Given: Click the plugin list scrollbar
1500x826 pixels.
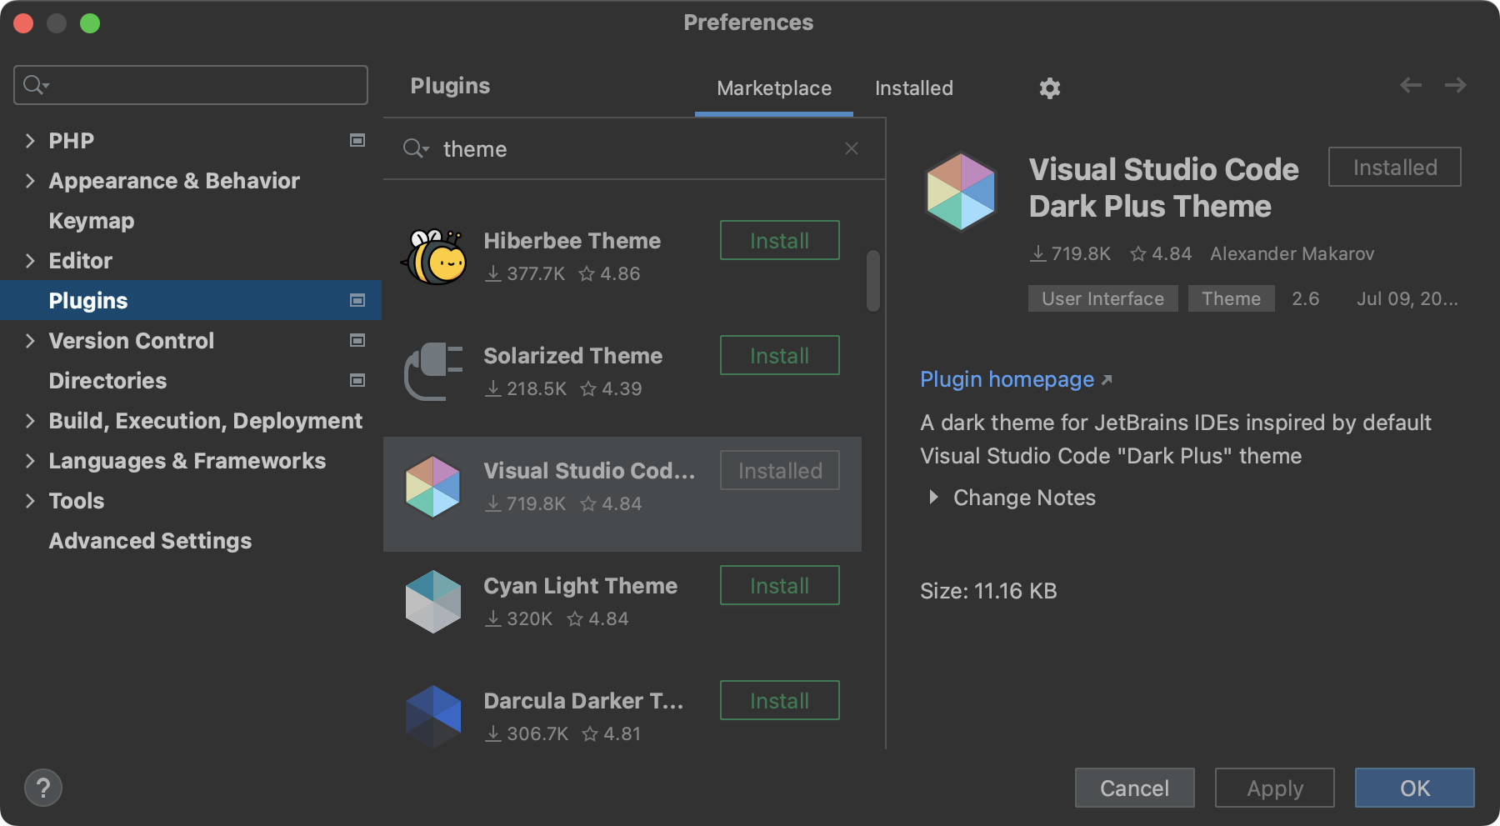Looking at the screenshot, I should point(872,281).
